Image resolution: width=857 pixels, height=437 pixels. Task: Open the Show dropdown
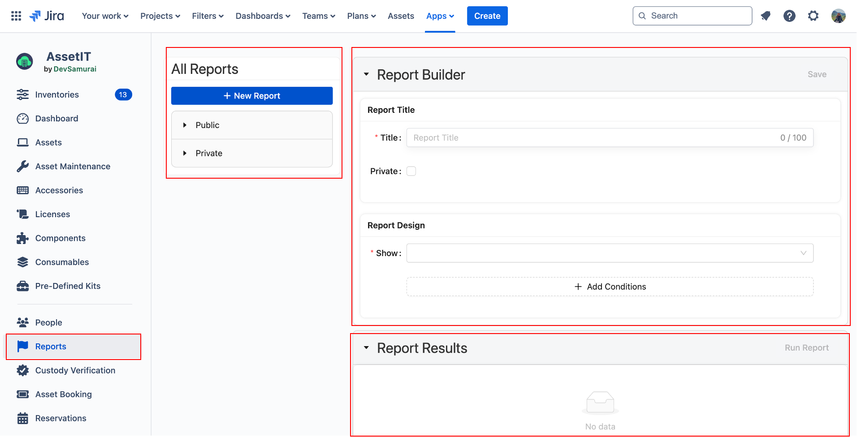coord(610,253)
